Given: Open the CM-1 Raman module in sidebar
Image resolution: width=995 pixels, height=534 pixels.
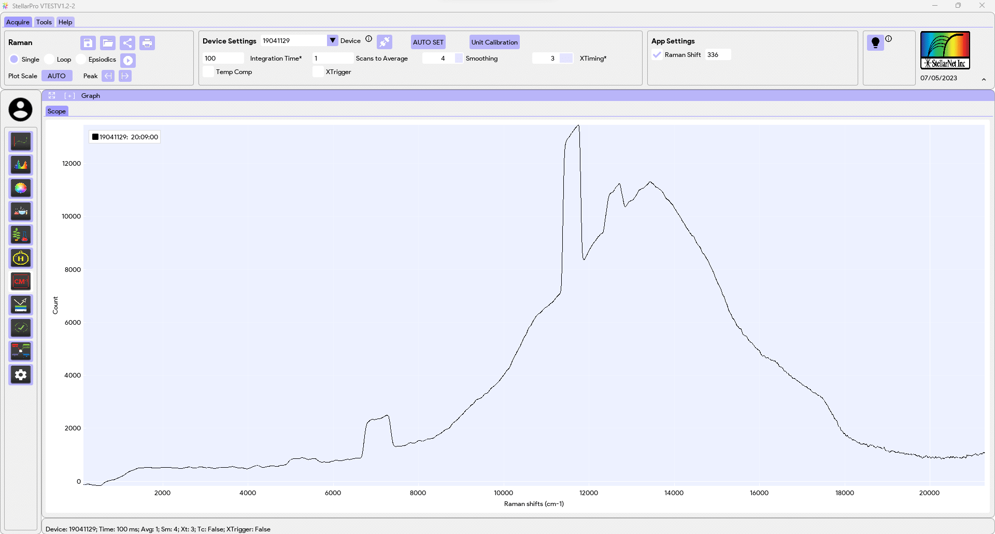Looking at the screenshot, I should (21, 281).
